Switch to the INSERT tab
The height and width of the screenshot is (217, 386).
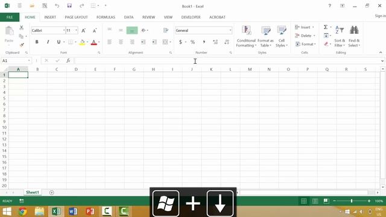[50, 17]
